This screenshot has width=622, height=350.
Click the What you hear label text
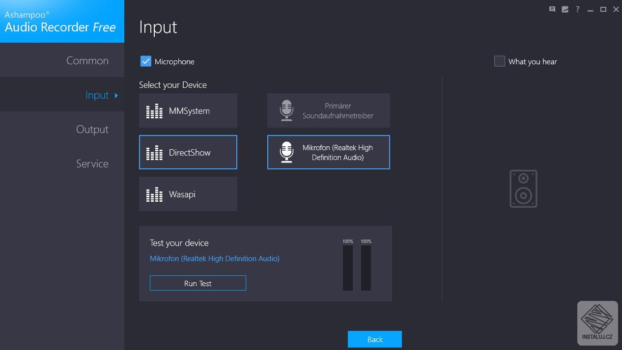click(x=533, y=62)
